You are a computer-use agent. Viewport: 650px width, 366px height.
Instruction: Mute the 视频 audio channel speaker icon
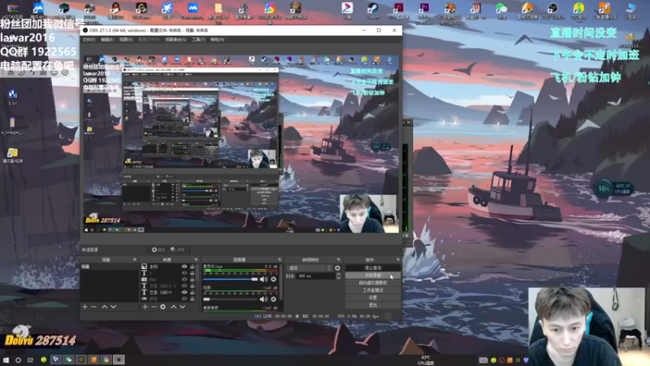pyautogui.click(x=263, y=299)
